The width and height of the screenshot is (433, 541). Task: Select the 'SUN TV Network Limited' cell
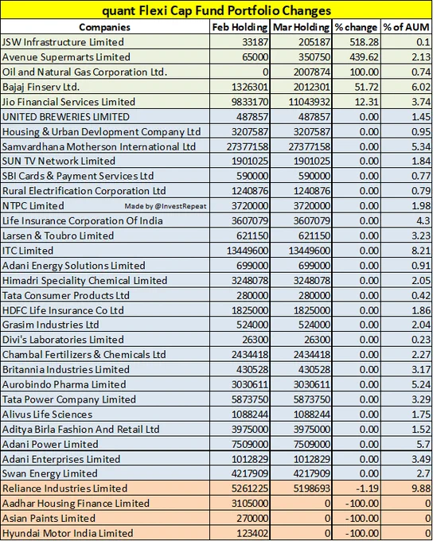click(105, 161)
